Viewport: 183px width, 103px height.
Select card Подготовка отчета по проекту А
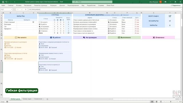pyautogui.click(x=55, y=68)
